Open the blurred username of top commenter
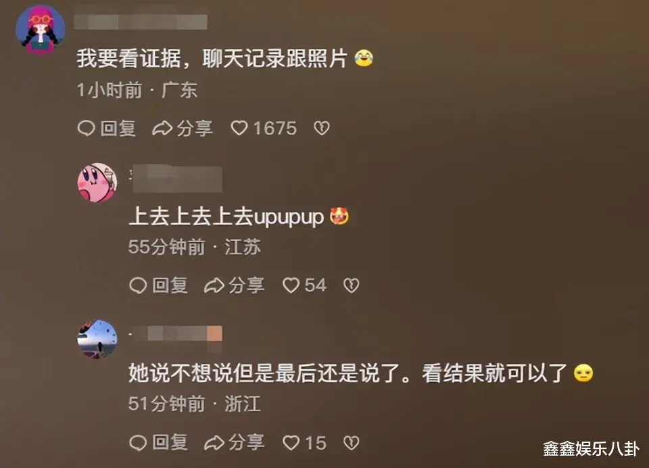The width and height of the screenshot is (649, 468). tap(141, 22)
